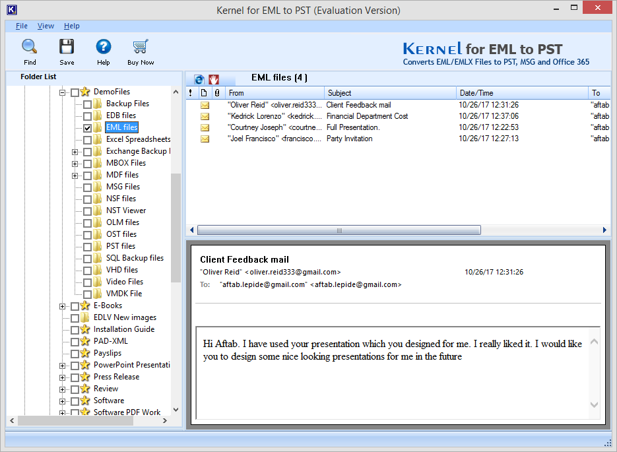Screen dimensions: 617x452
Task: Click the EDLV New images folder icon
Action: 85,317
